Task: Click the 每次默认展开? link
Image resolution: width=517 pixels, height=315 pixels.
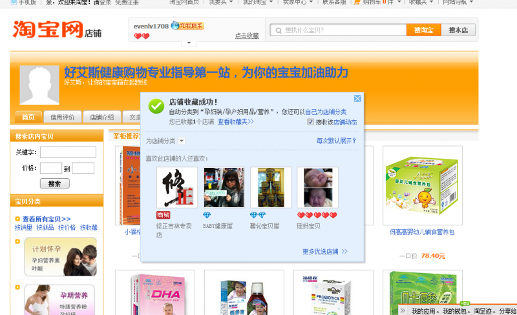Action: [x=336, y=141]
